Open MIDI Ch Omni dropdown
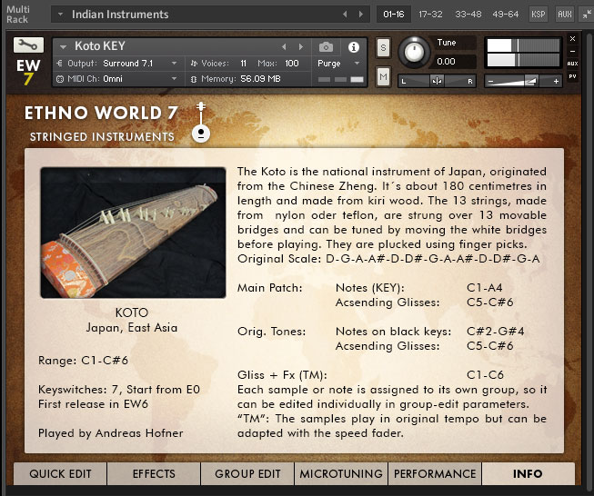Viewport: 594px width, 496px height. [175, 79]
